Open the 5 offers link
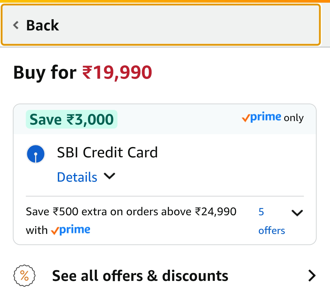Viewport: 330px width, 299px height. (x=271, y=221)
